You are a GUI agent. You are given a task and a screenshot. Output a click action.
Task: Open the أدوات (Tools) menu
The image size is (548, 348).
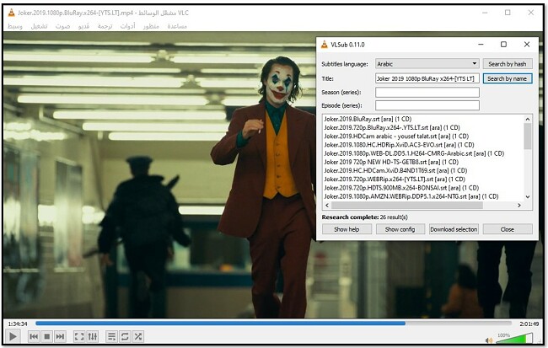(x=127, y=26)
